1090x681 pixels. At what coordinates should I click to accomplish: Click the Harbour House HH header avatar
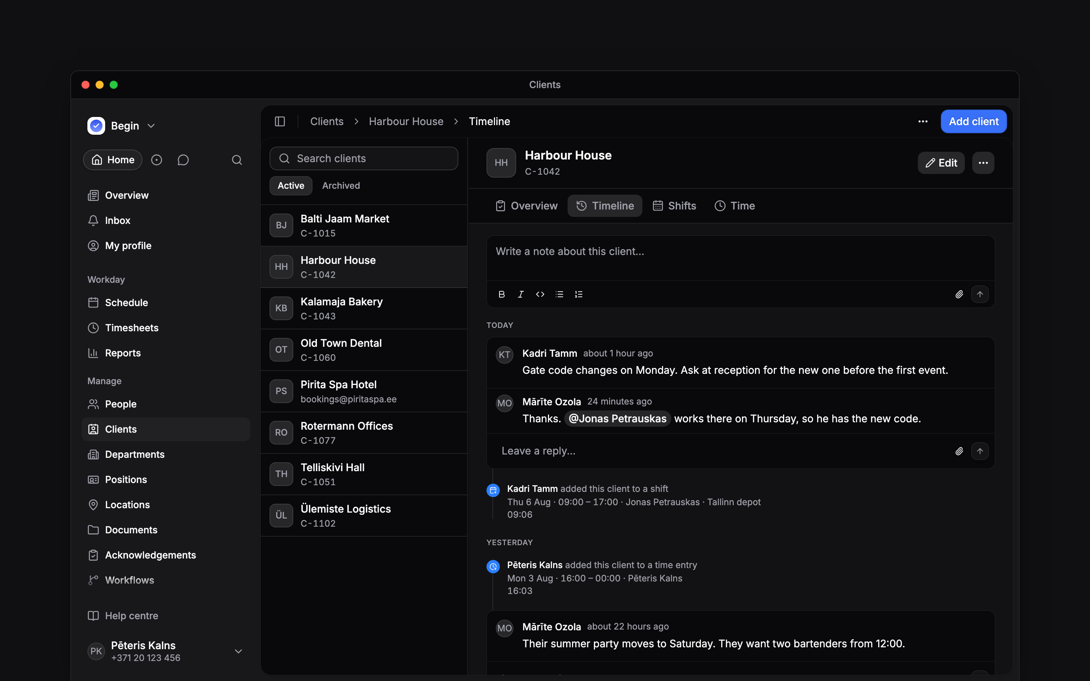click(501, 162)
